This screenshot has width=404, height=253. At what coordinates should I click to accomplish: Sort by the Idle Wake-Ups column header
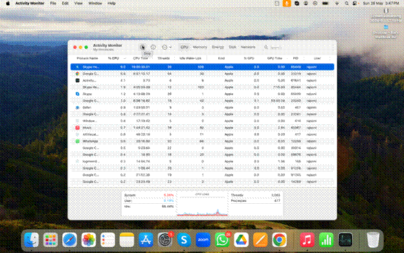[190, 58]
